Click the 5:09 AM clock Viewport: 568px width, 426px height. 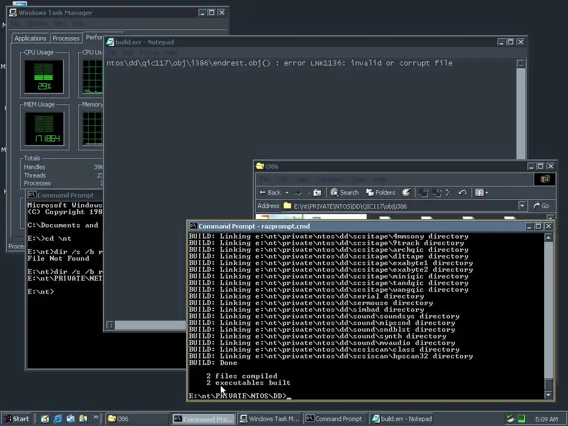click(546, 419)
